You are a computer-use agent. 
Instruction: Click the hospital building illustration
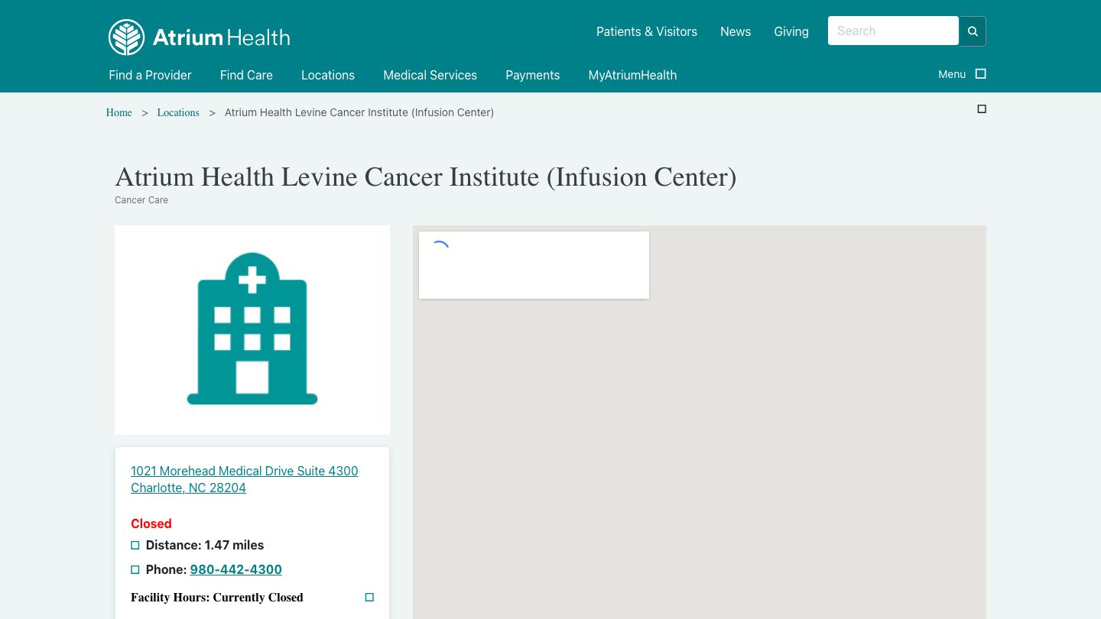point(252,329)
